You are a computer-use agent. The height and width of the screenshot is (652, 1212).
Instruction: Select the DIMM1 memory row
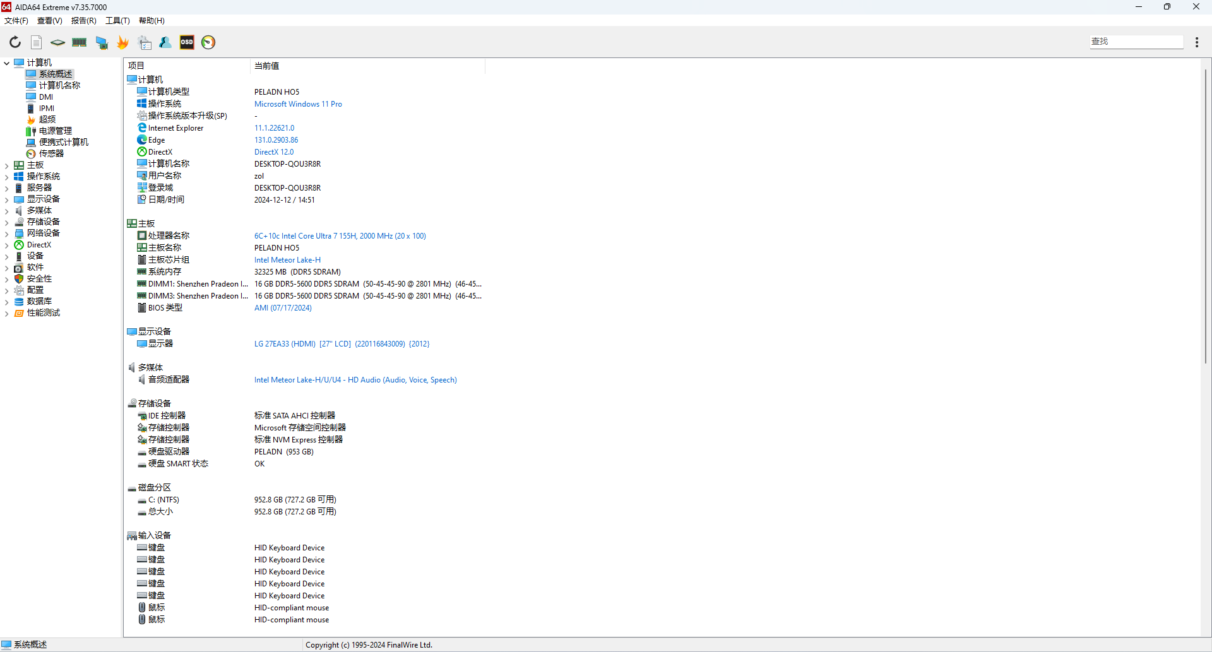[x=198, y=284]
